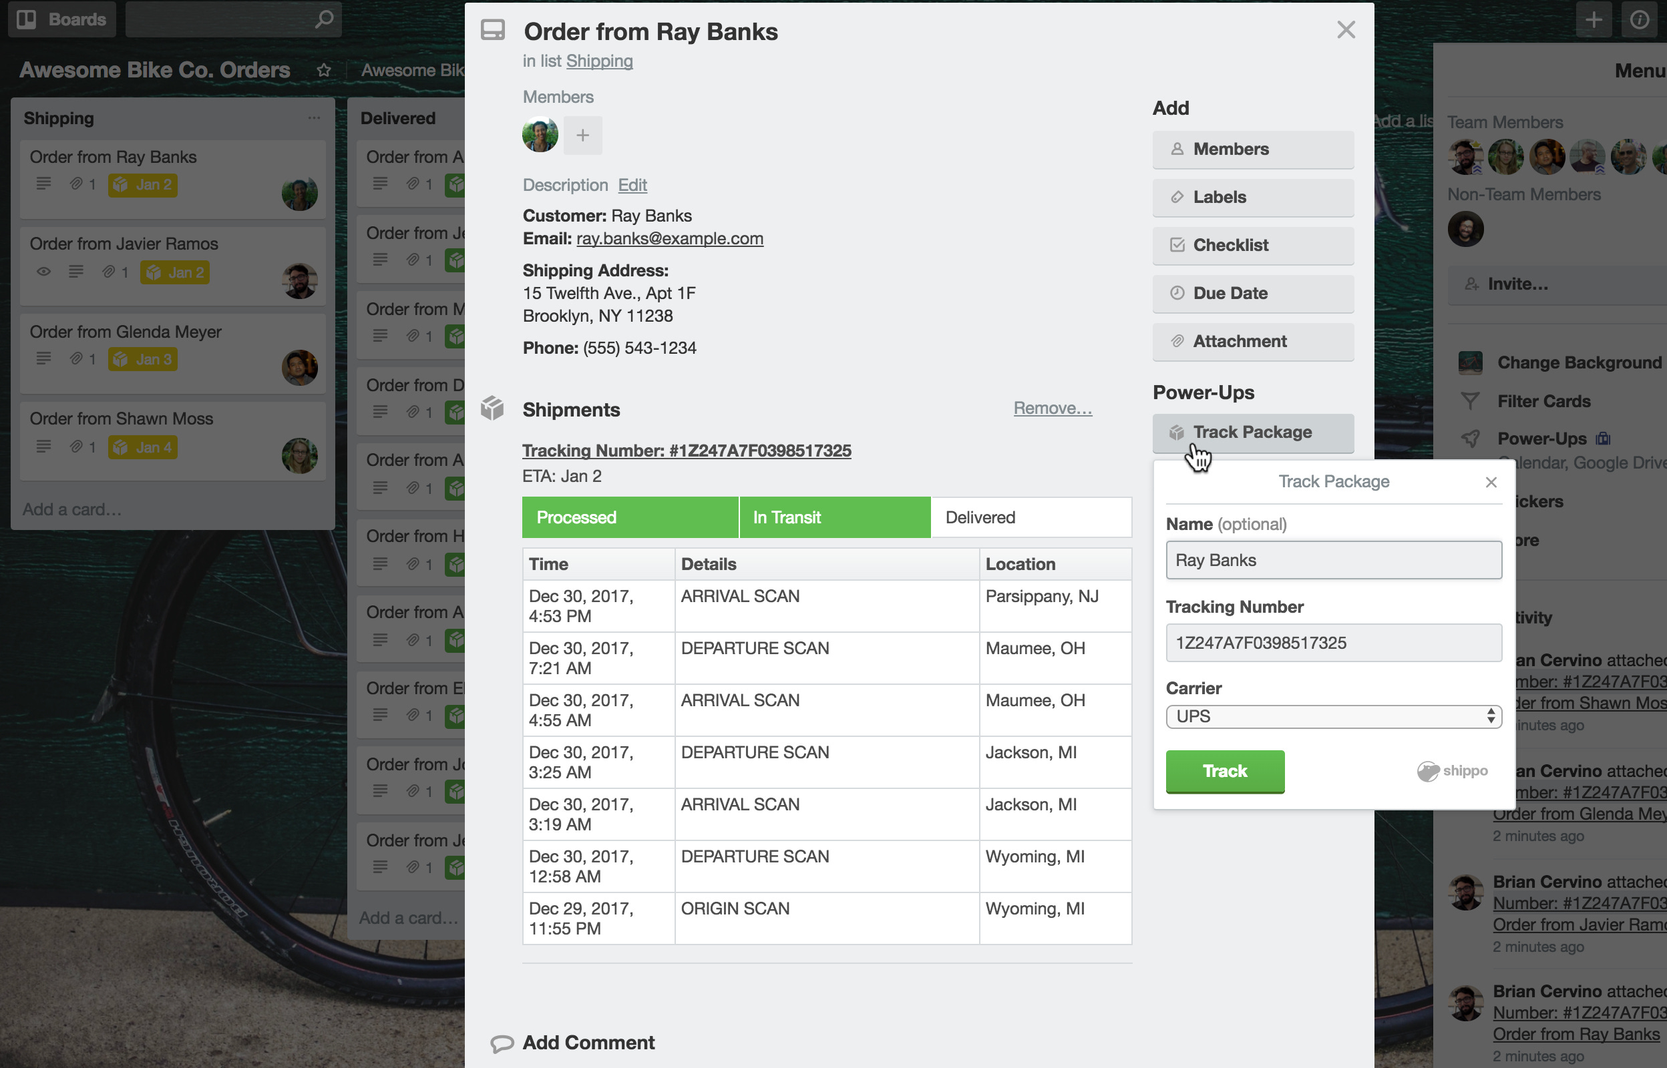This screenshot has width=1667, height=1068.
Task: Click the Add Members button
Action: [x=1252, y=149]
